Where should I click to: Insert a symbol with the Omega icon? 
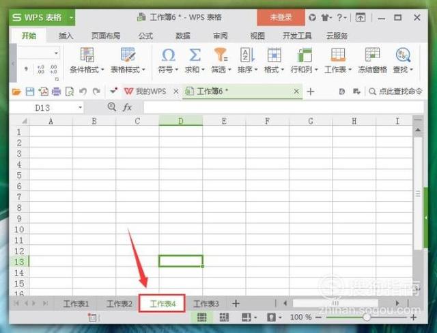coord(169,55)
